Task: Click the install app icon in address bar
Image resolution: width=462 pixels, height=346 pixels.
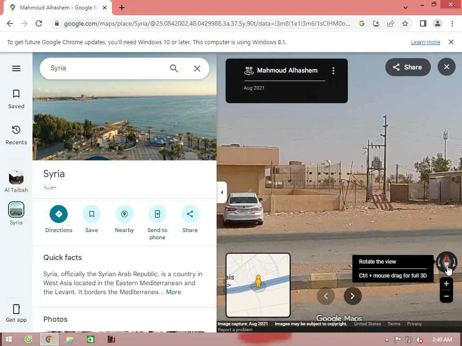Action: click(x=376, y=23)
